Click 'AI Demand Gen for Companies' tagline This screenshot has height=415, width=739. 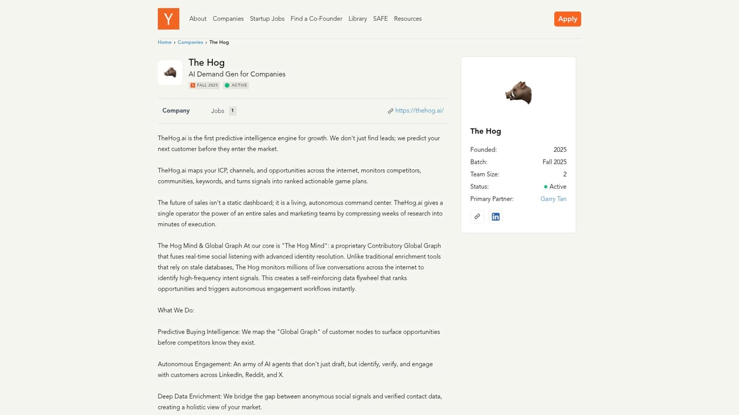coord(237,74)
